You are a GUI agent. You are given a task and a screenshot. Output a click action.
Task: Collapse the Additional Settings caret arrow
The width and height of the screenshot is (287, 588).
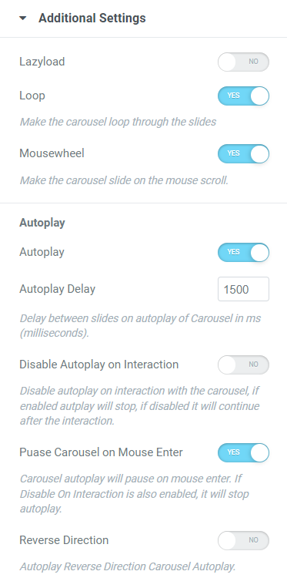point(23,18)
